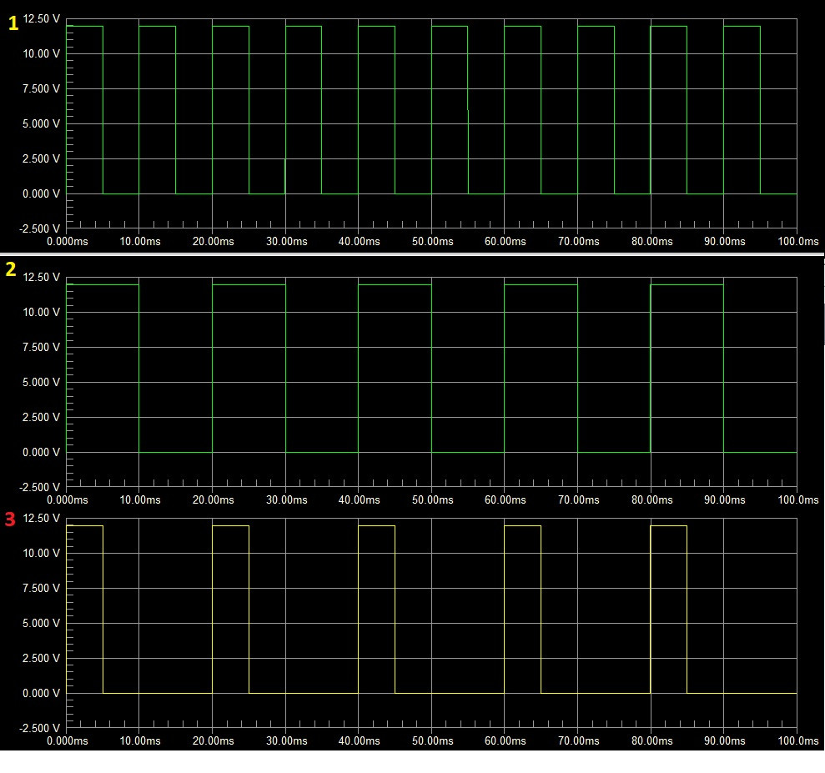The image size is (825, 773).
Task: Select the 0.000 V label in the top graph
Action: pyautogui.click(x=41, y=194)
